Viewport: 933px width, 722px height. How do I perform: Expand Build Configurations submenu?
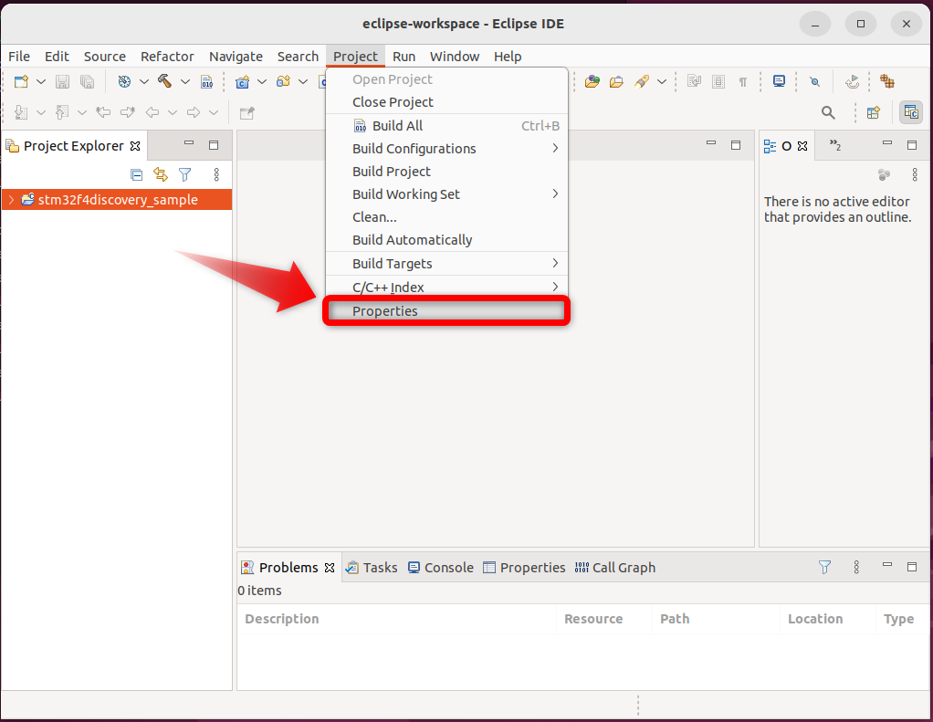446,149
